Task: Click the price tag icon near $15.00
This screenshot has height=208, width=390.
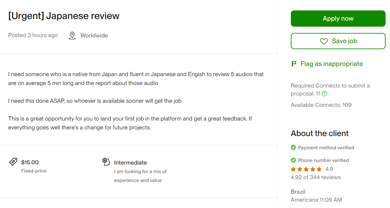Action: 13,162
